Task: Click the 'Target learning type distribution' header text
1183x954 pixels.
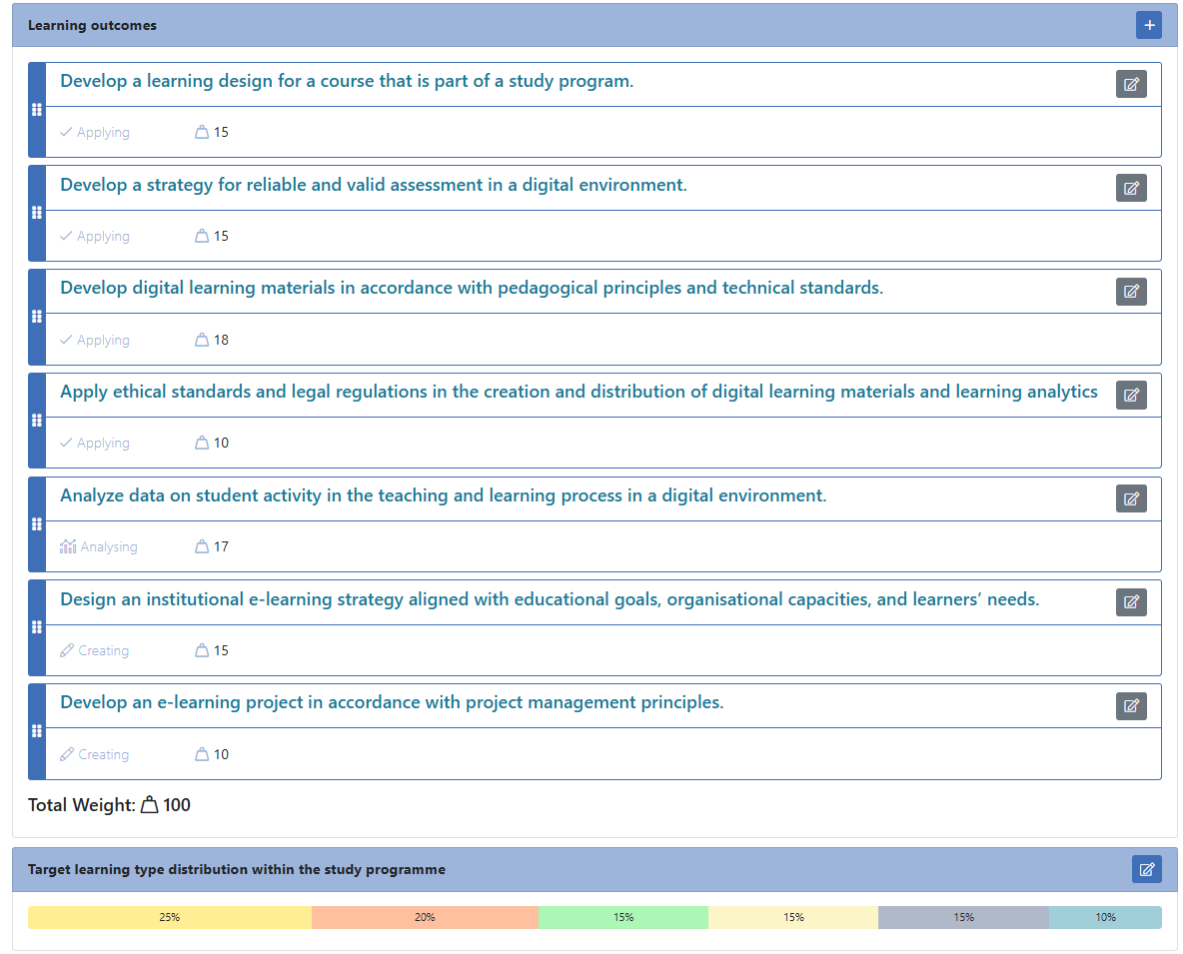Action: (x=236, y=869)
